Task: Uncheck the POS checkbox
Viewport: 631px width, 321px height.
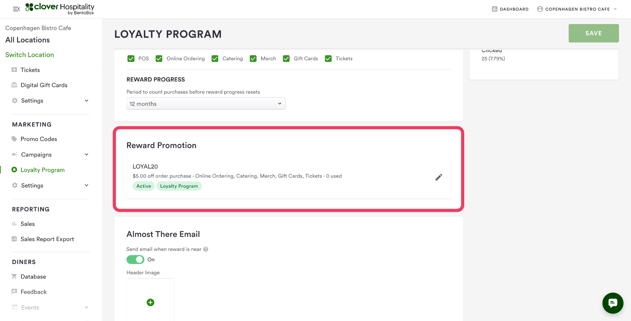Action: coord(131,59)
